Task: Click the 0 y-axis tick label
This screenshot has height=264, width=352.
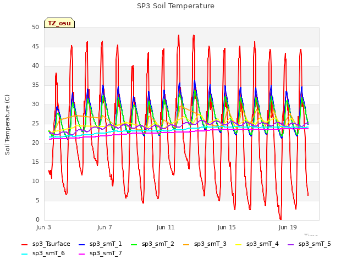Action: coord(37,219)
